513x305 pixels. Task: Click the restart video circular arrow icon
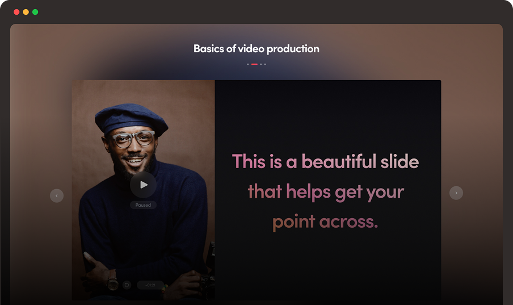point(127,285)
